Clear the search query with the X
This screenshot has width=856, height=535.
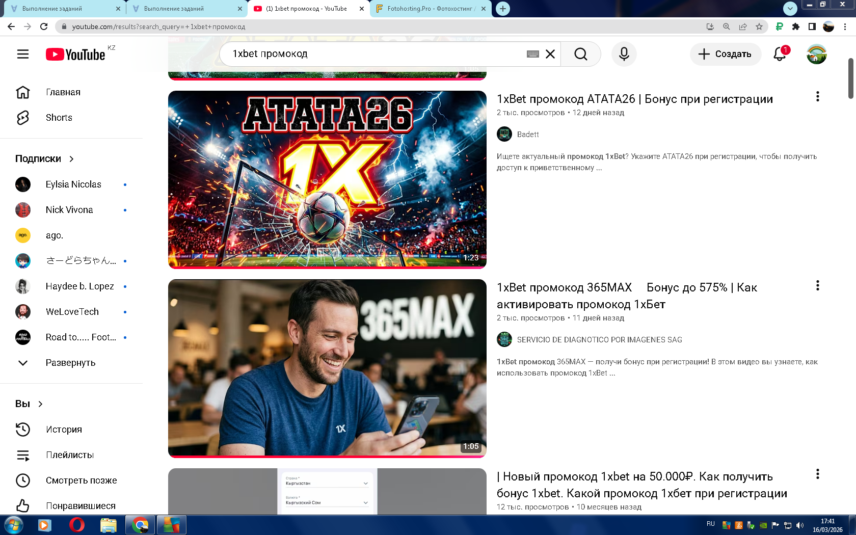point(550,54)
